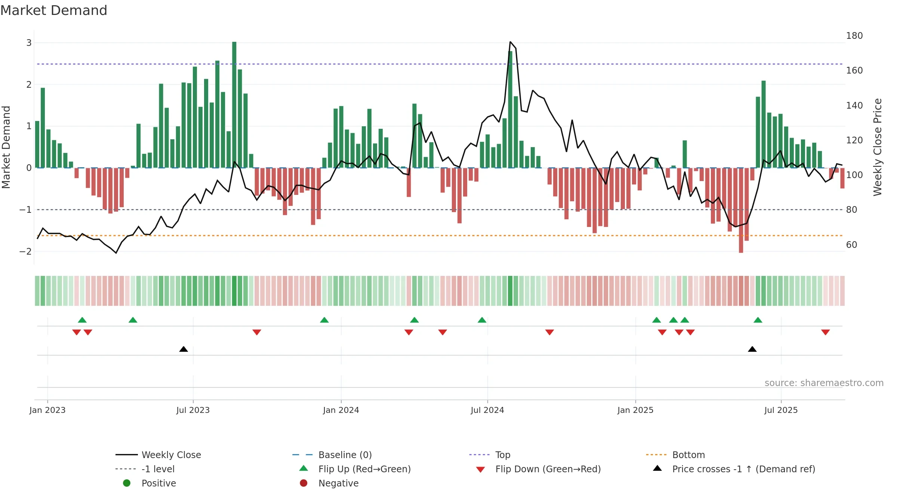
Task: Click the Negative legend label
Action: pos(338,483)
